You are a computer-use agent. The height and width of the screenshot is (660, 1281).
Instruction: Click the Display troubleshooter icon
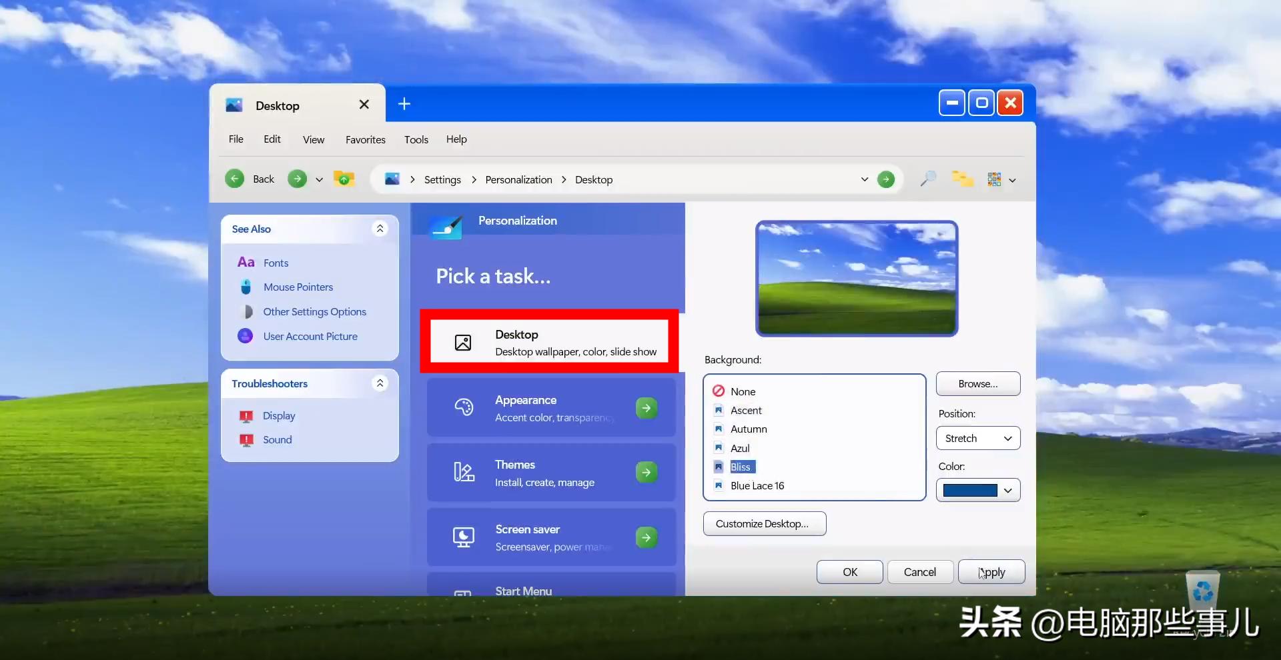click(246, 415)
